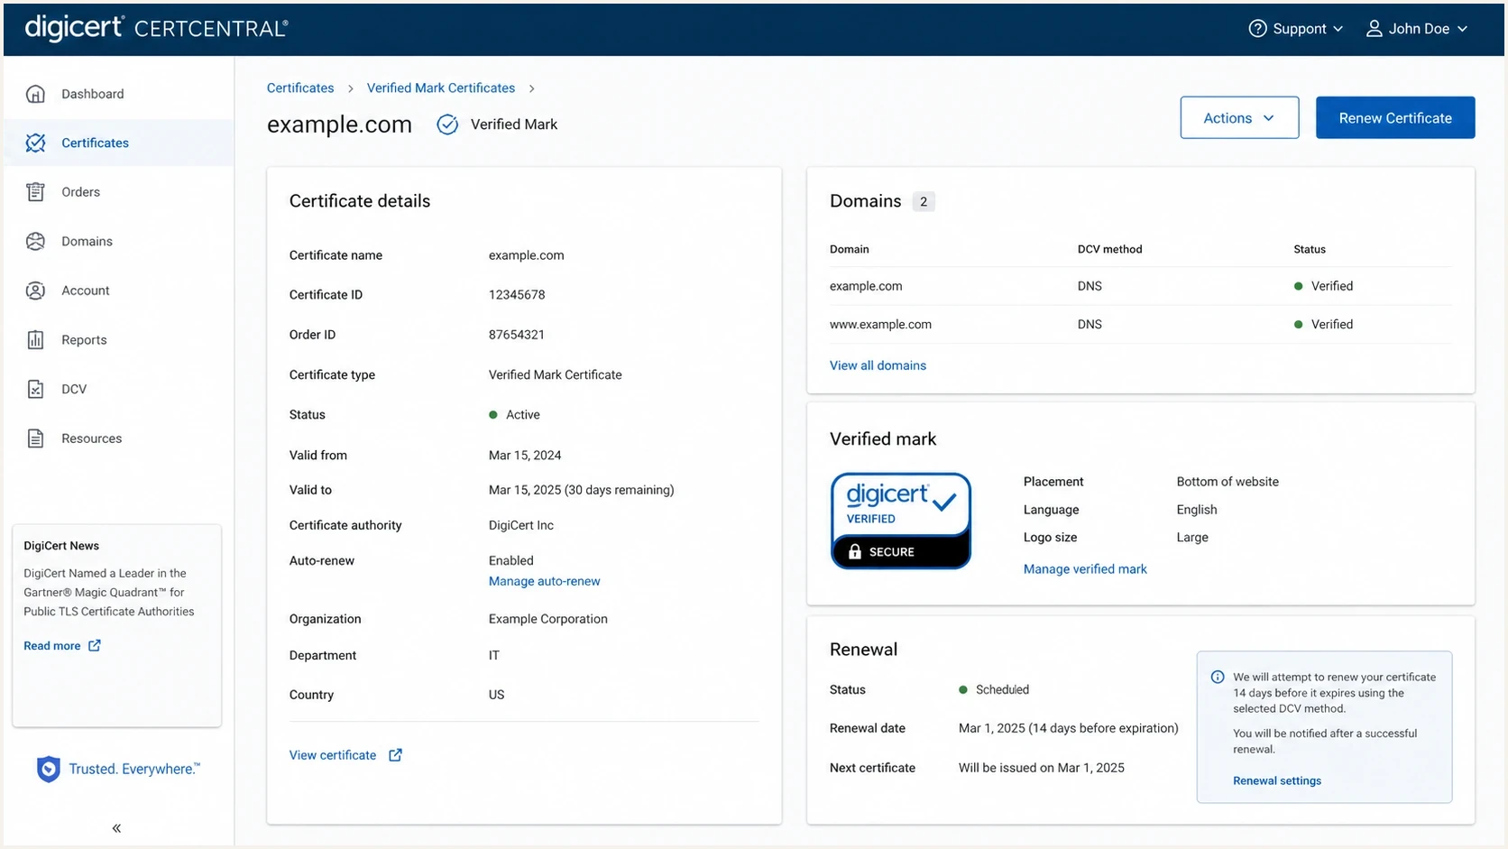Click the www.example.com domain row

pos(1141,324)
